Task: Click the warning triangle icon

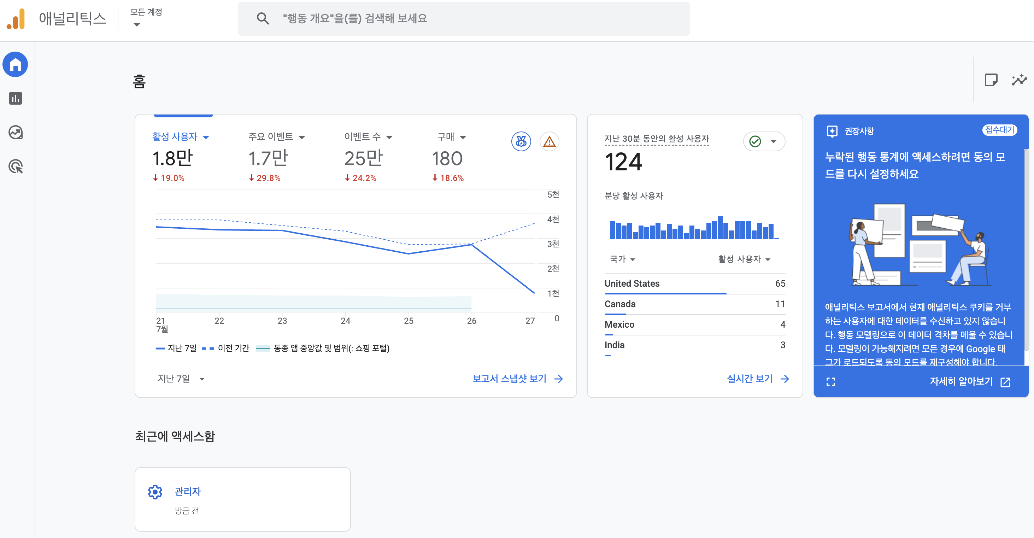Action: [x=549, y=141]
